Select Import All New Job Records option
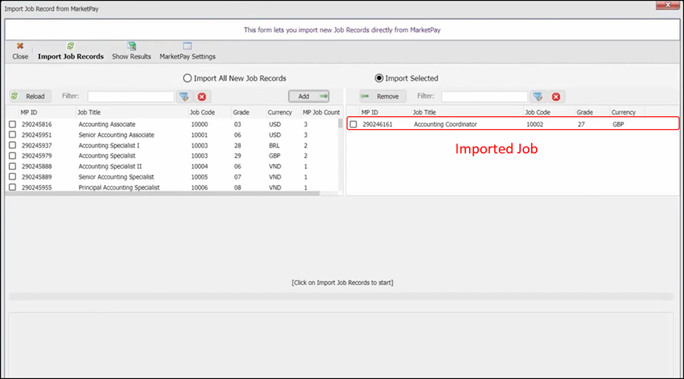 187,78
